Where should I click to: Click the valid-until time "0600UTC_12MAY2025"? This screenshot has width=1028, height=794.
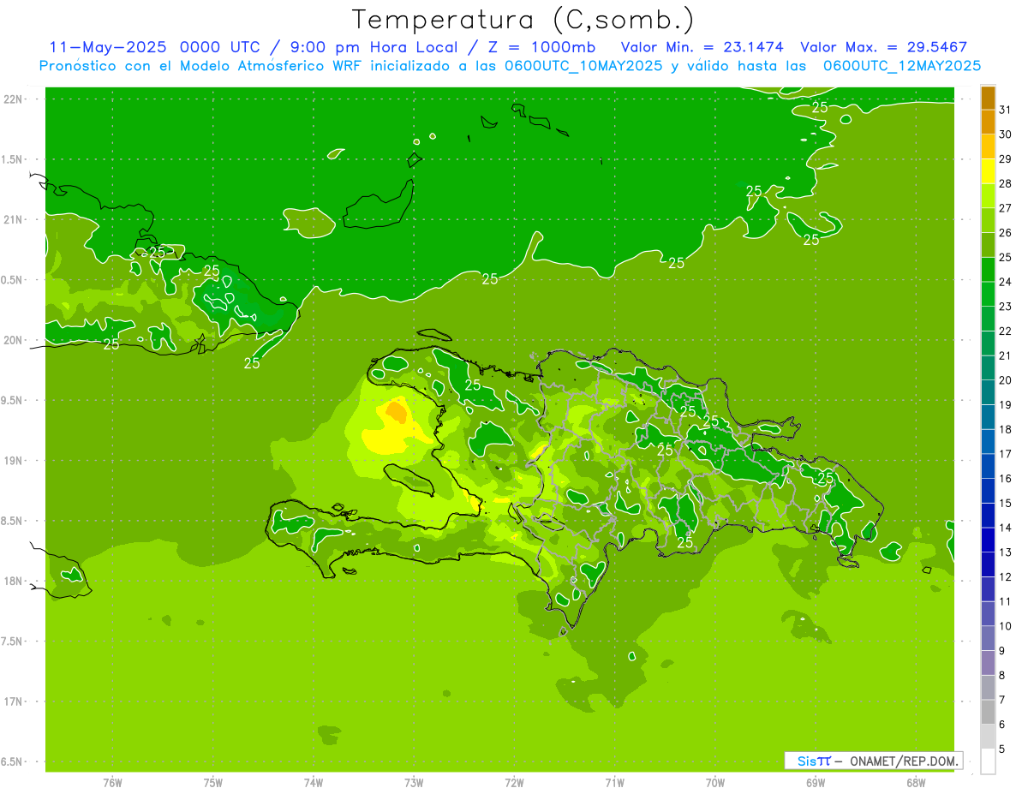(x=902, y=65)
